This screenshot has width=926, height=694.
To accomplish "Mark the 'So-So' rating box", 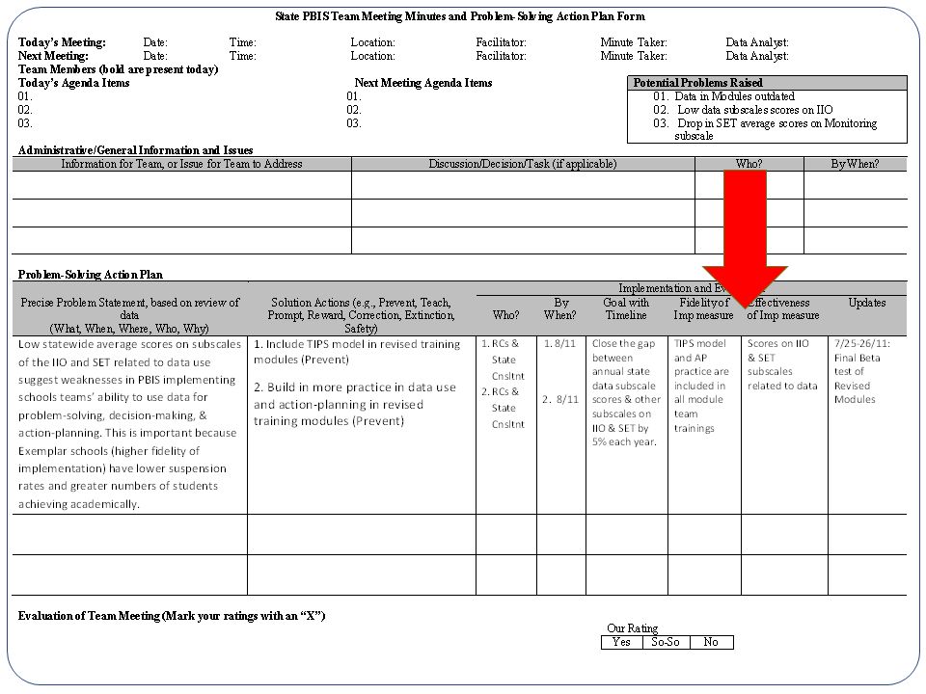I will 667,642.
